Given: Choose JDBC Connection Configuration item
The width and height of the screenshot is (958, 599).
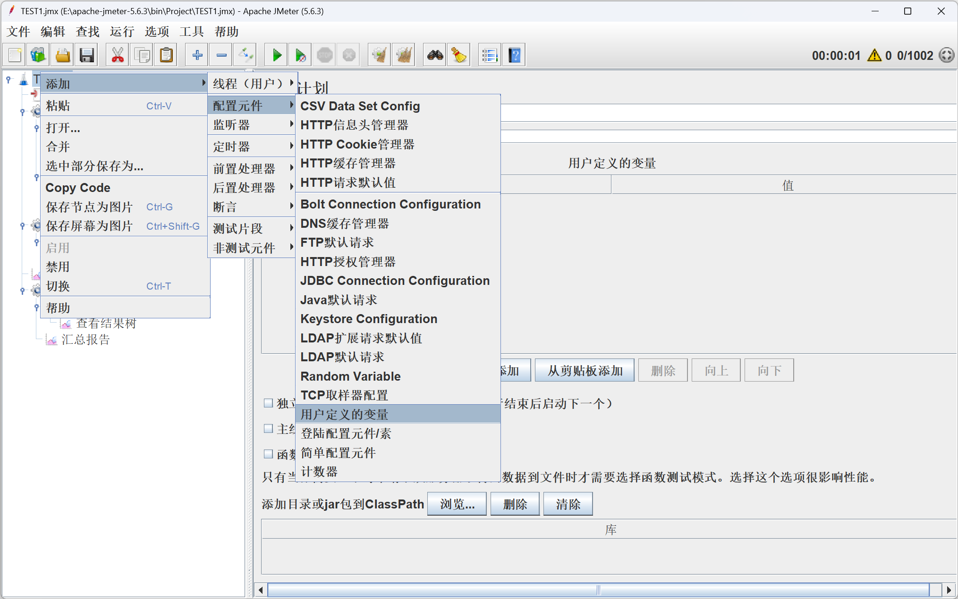Looking at the screenshot, I should pyautogui.click(x=398, y=280).
